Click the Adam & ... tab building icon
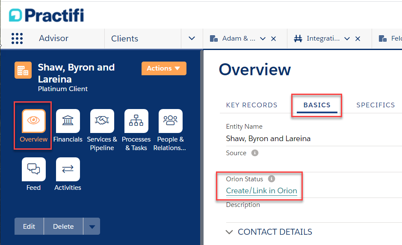Screen dimensions: 402x245 213,39
